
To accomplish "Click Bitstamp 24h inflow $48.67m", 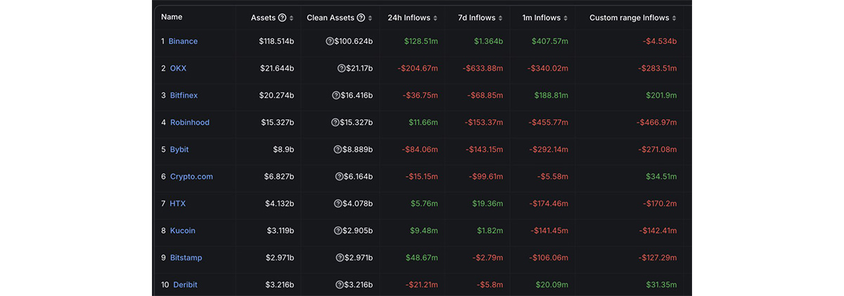I will tap(422, 257).
